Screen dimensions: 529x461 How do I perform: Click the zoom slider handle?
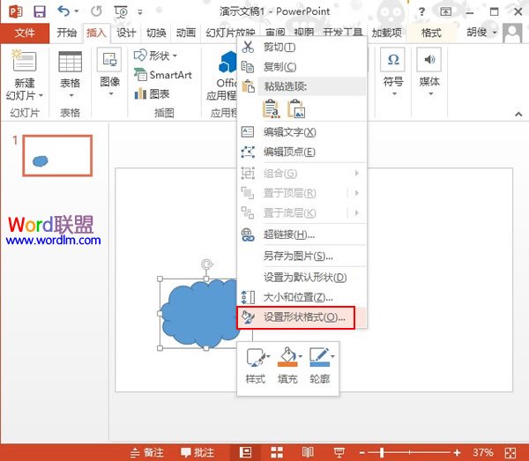382,452
